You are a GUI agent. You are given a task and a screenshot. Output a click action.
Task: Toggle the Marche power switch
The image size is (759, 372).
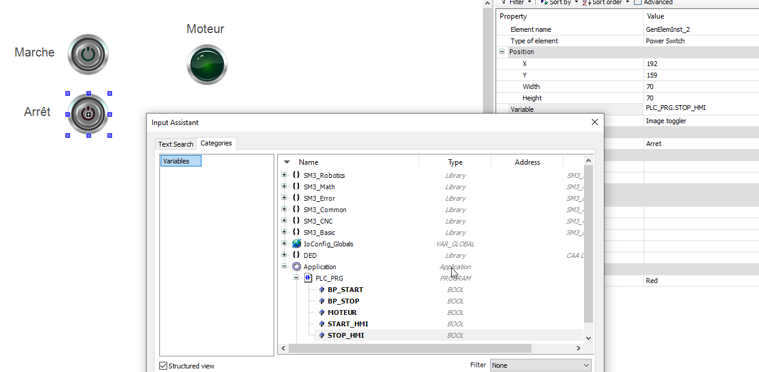(x=88, y=54)
